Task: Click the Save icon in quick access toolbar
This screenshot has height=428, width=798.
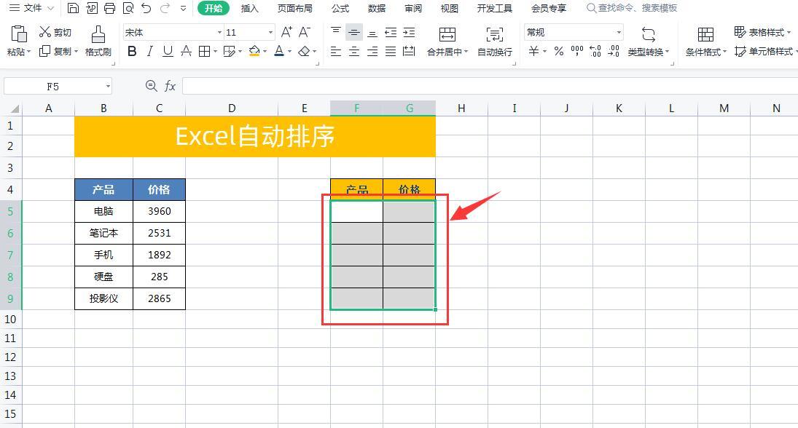Action: click(x=73, y=8)
